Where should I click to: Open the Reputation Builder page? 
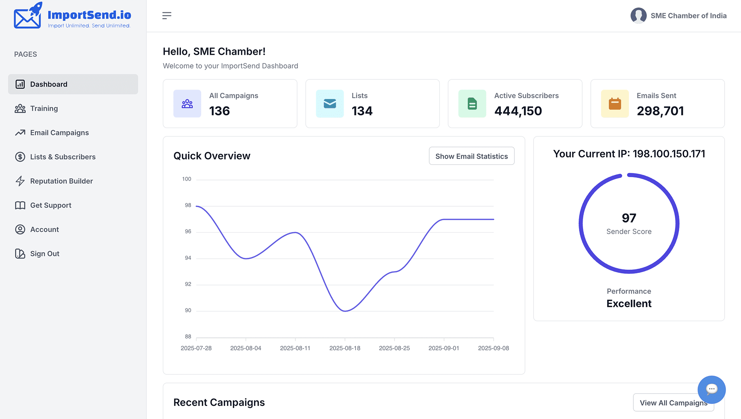(x=73, y=181)
